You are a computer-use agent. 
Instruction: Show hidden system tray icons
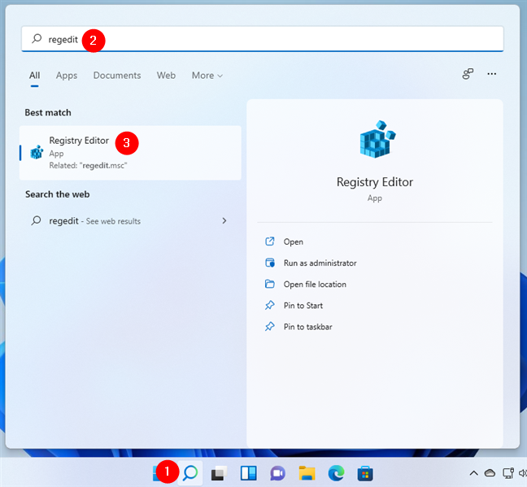tap(473, 473)
